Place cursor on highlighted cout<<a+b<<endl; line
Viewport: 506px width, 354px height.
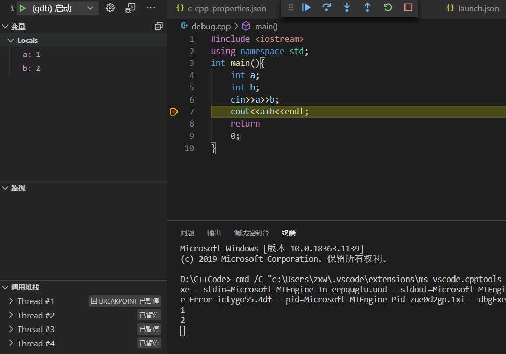coord(269,112)
